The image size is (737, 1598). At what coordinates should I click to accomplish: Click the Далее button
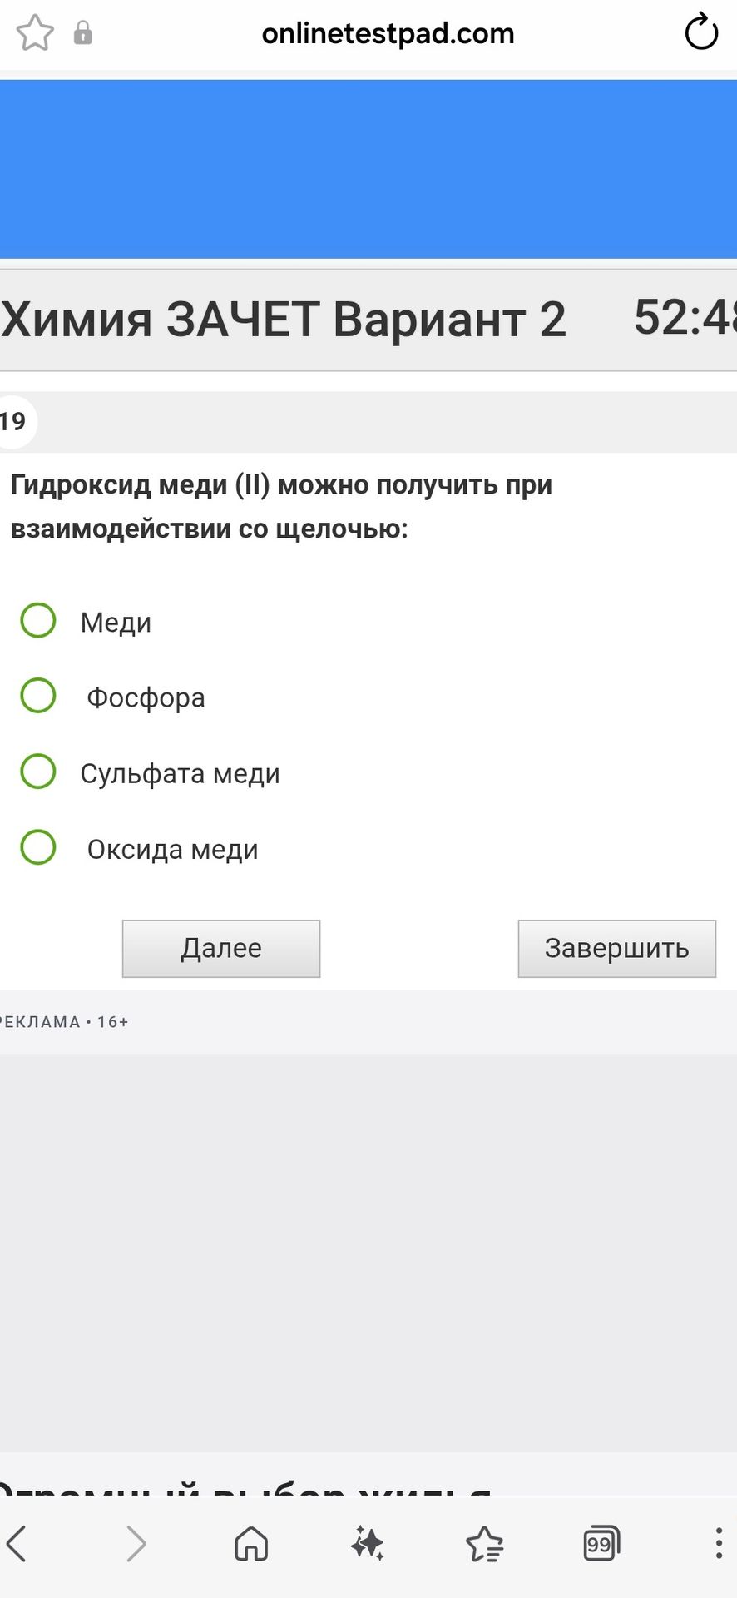point(221,949)
